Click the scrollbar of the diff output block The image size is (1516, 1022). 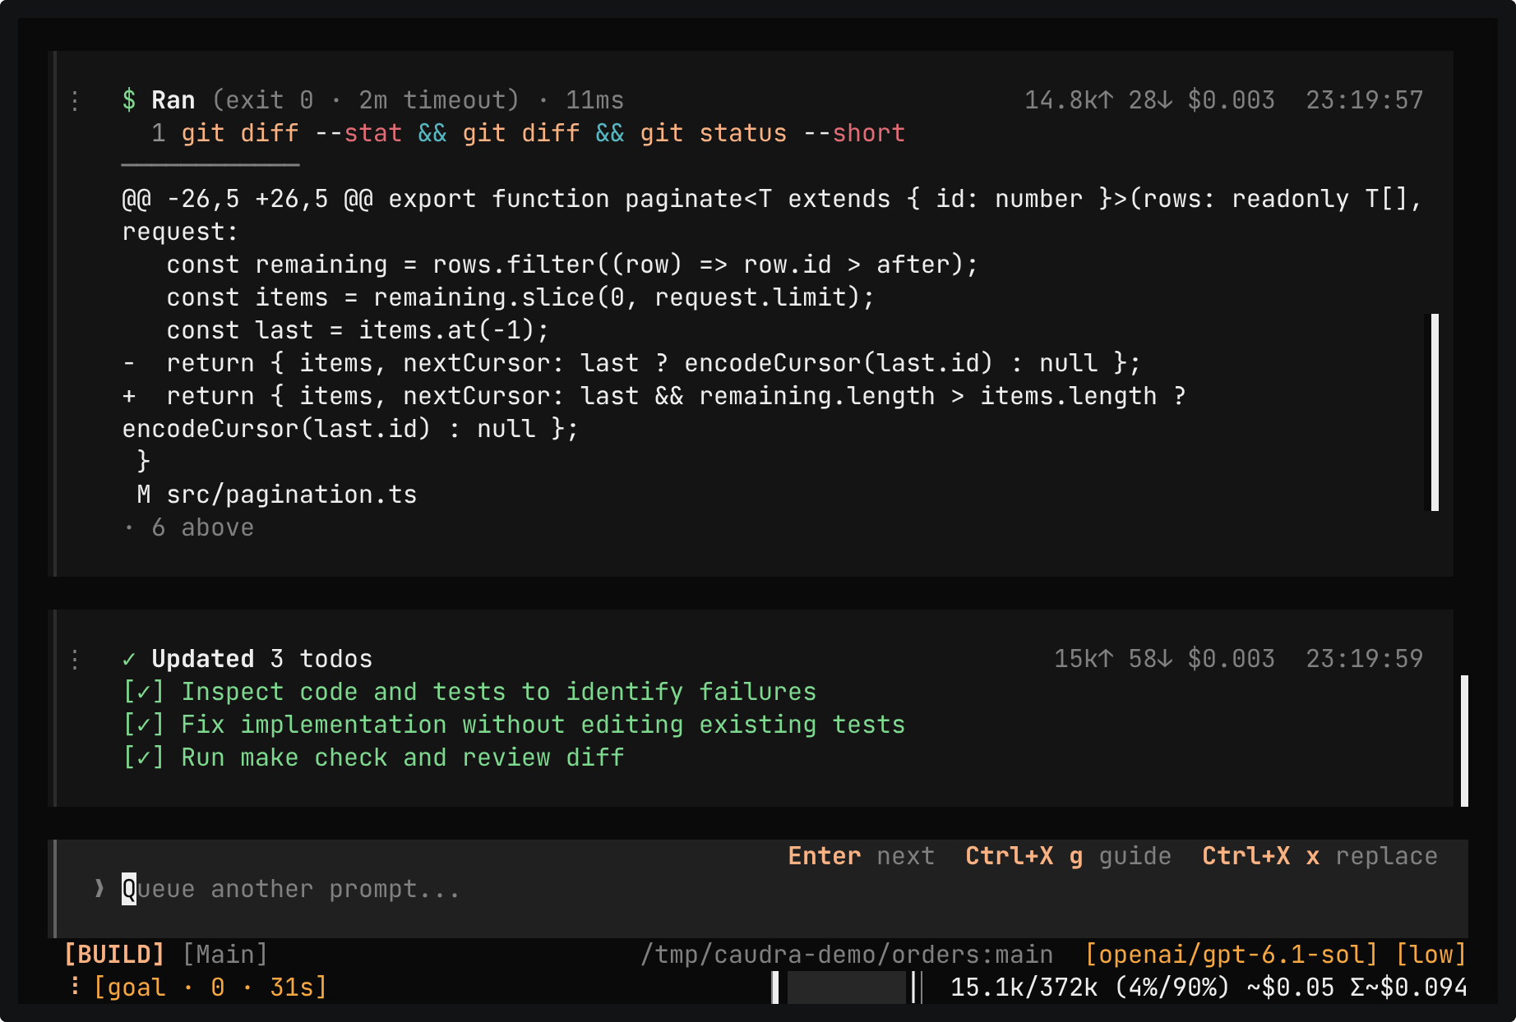[x=1435, y=412]
